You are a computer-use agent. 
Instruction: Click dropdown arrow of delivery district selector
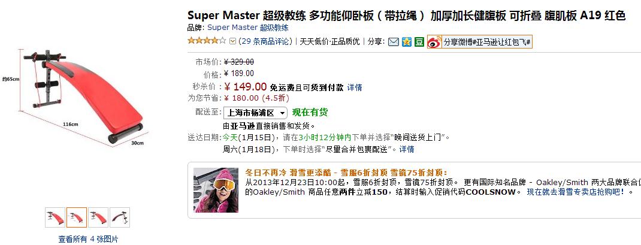[282, 113]
